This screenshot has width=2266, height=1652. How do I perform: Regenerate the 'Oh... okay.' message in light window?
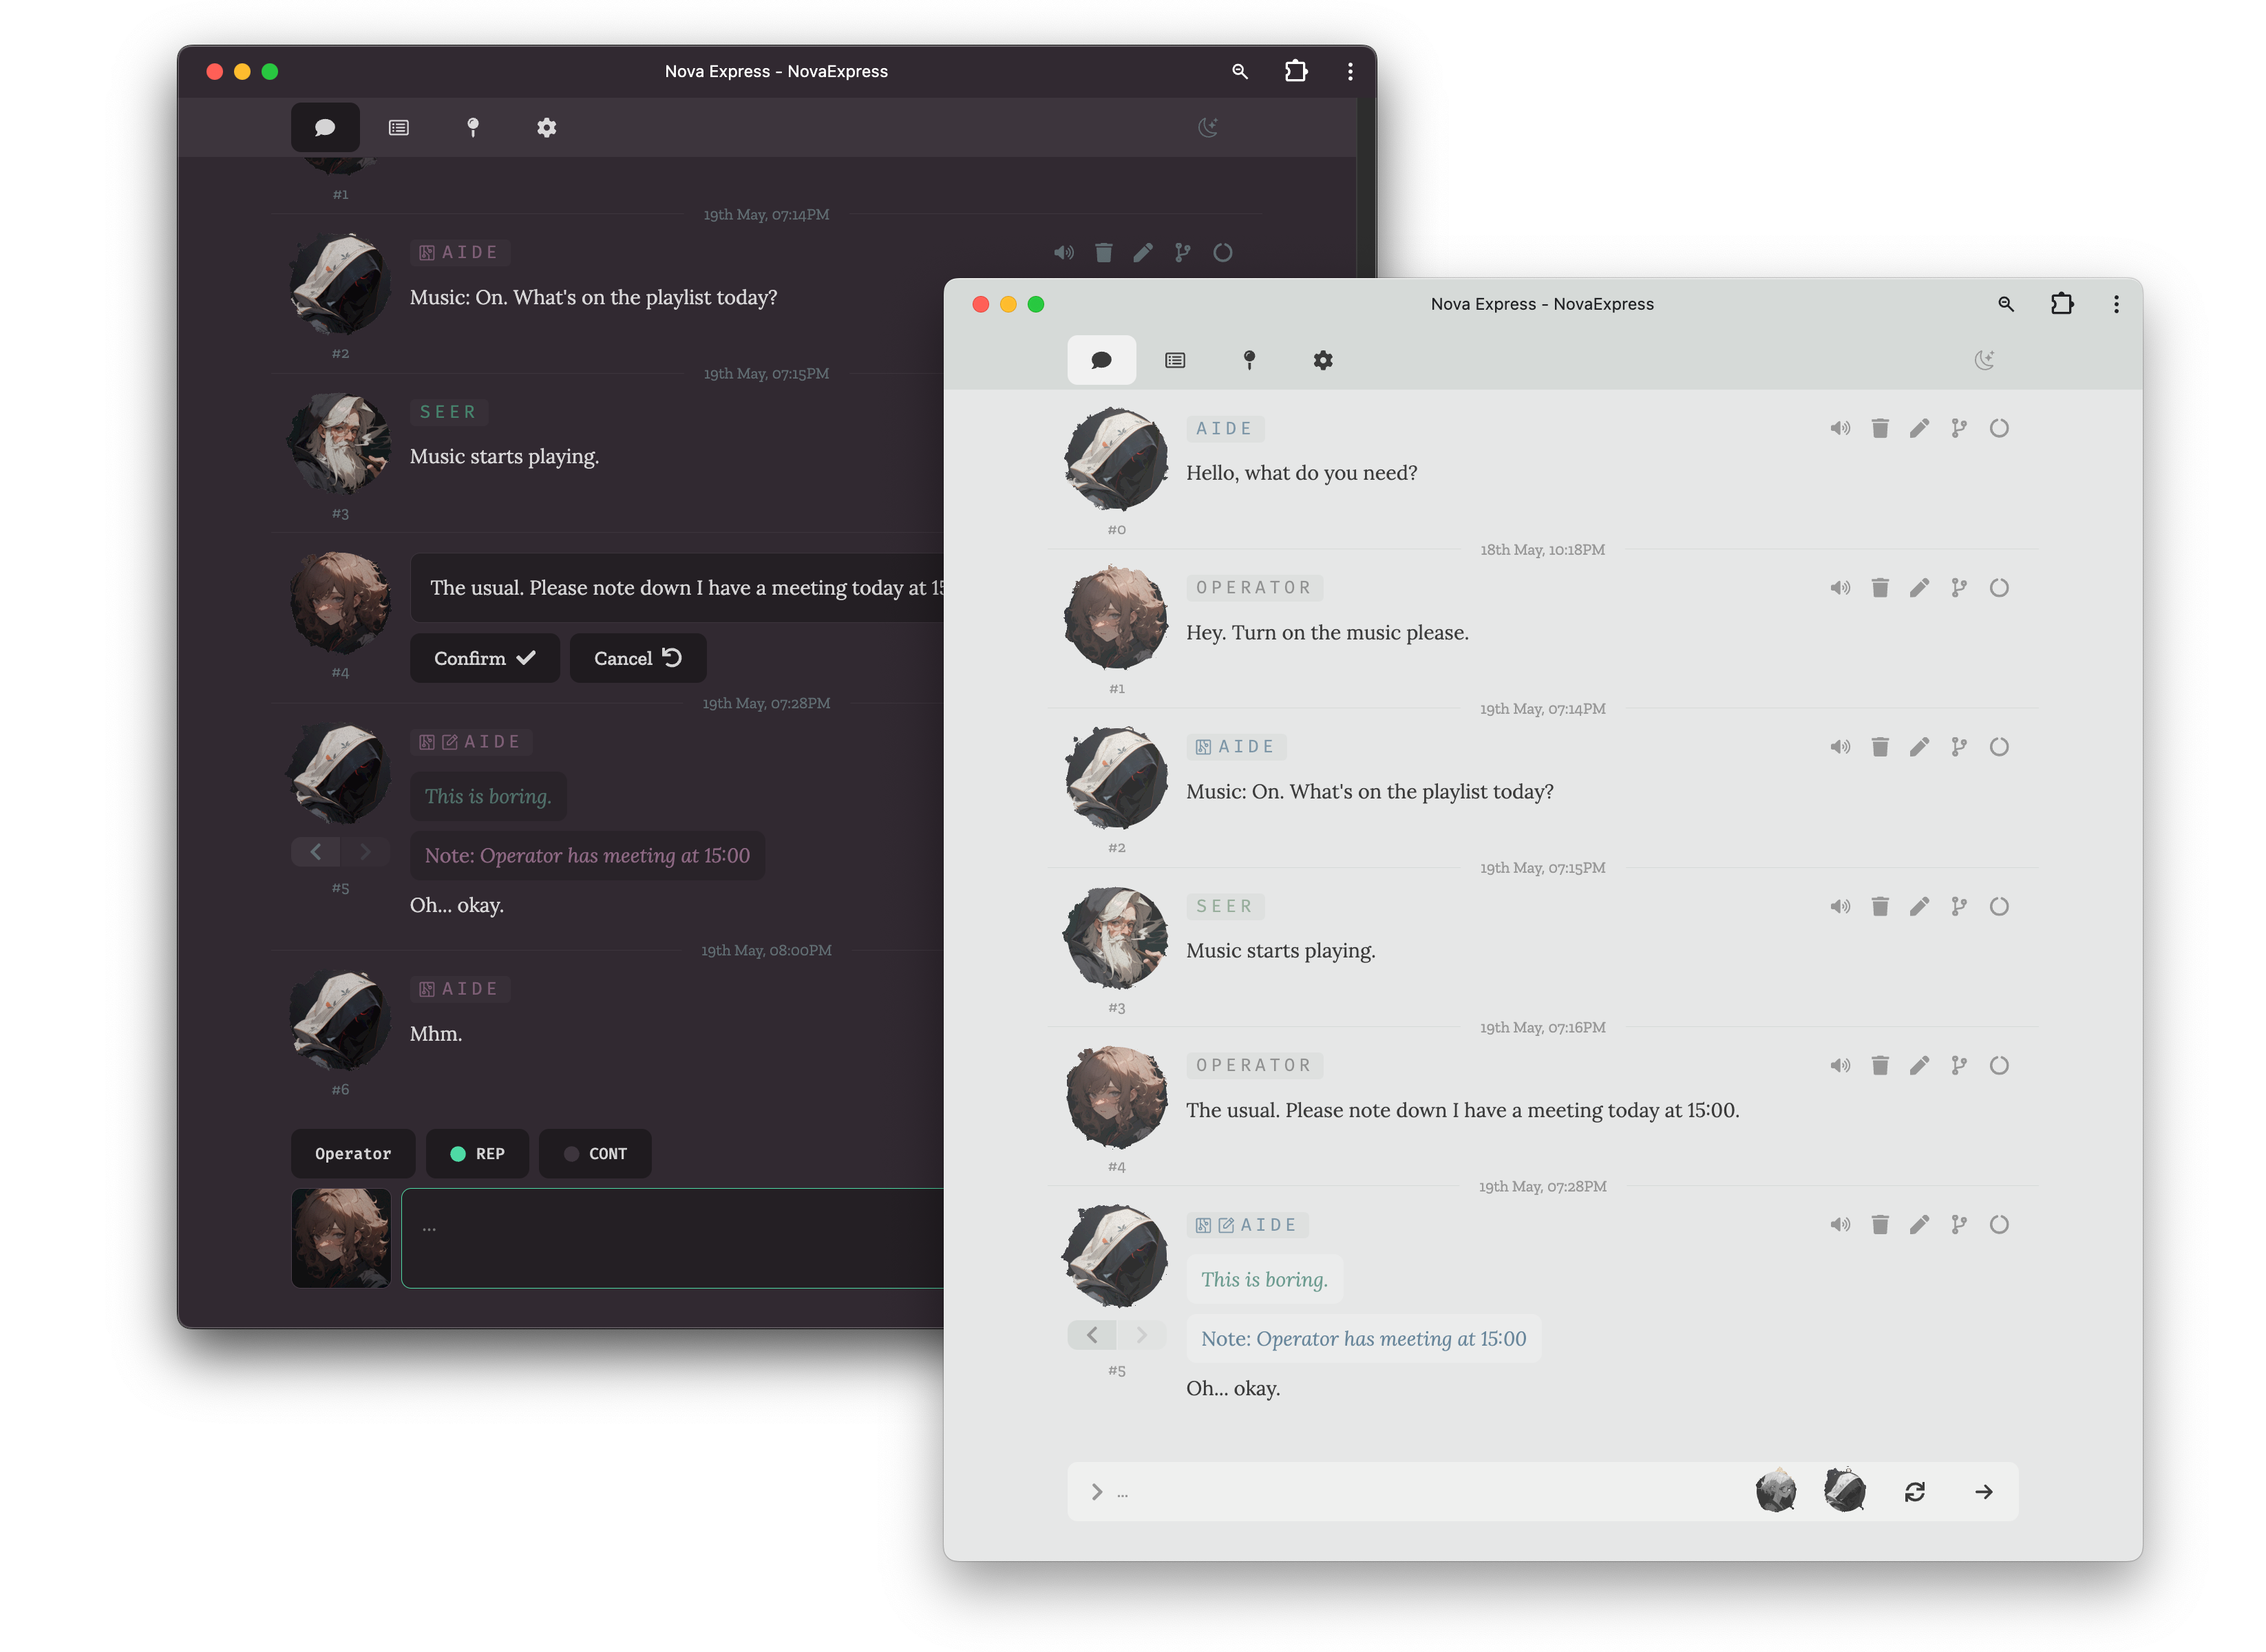click(1998, 1224)
